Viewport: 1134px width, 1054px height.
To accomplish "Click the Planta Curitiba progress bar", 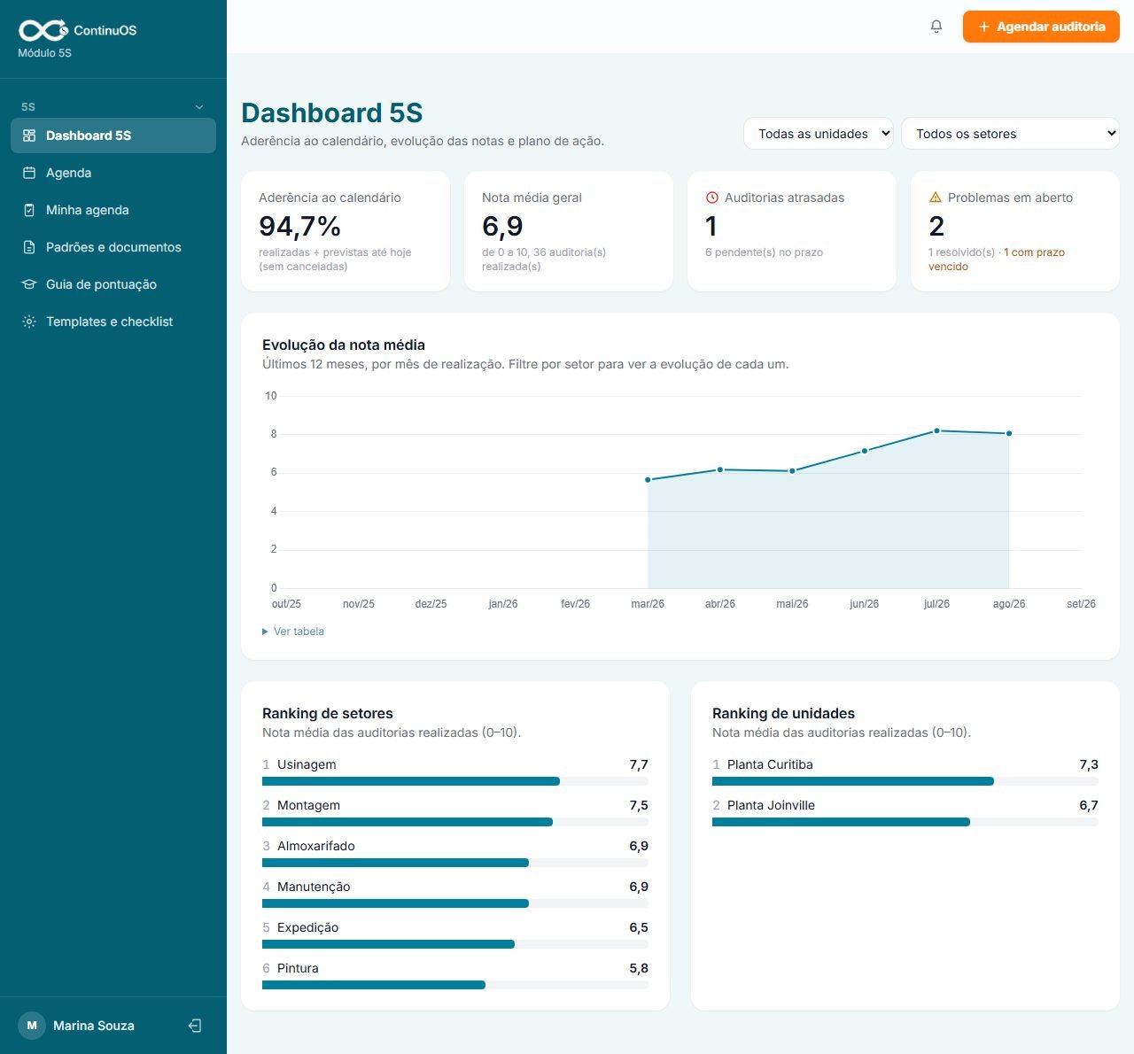I will tap(905, 781).
